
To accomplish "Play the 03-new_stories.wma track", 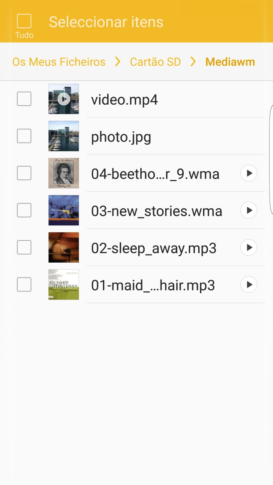I will [x=249, y=210].
